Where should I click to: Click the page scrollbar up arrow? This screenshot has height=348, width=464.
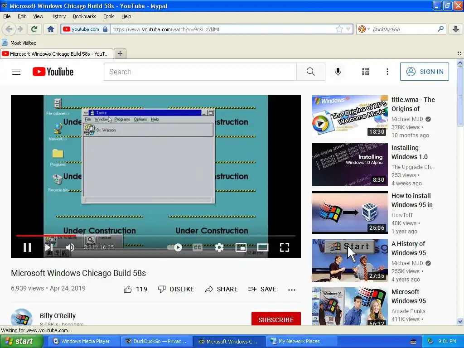pos(460,63)
